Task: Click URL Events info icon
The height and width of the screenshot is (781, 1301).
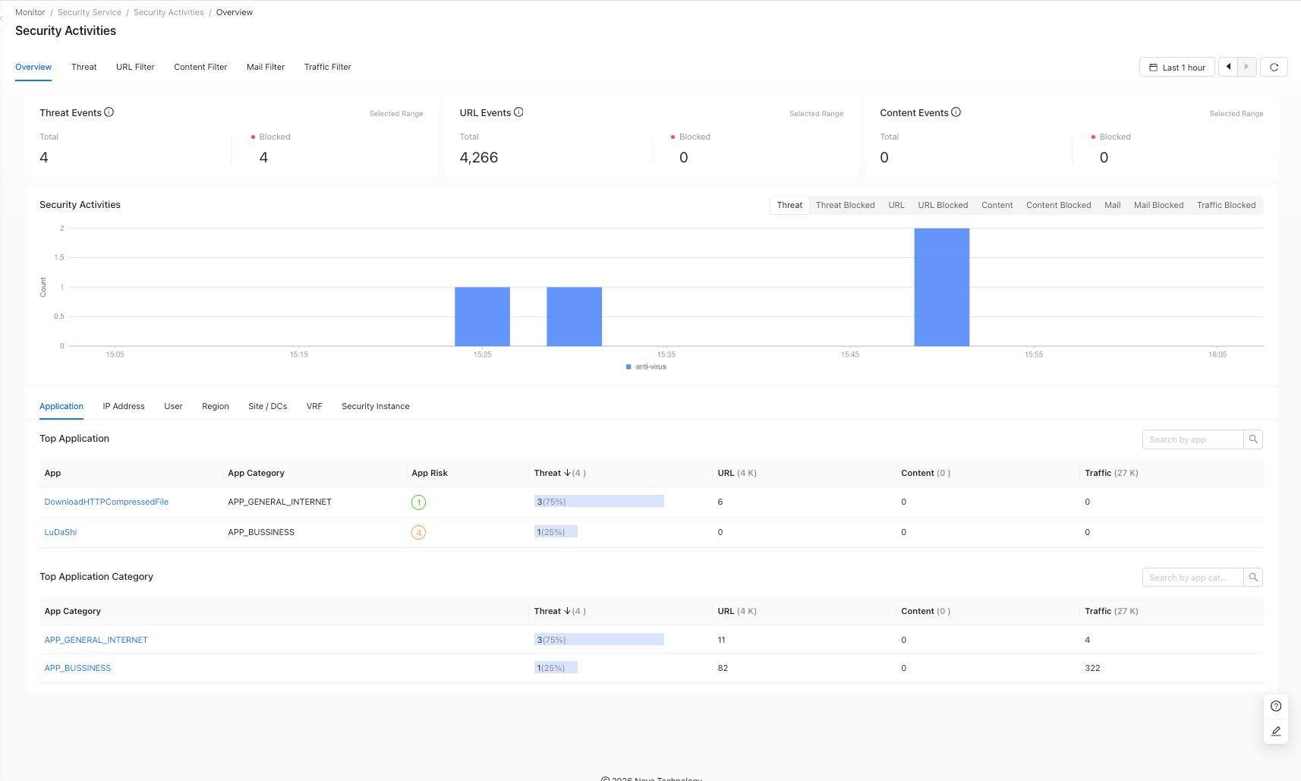Action: pos(518,112)
